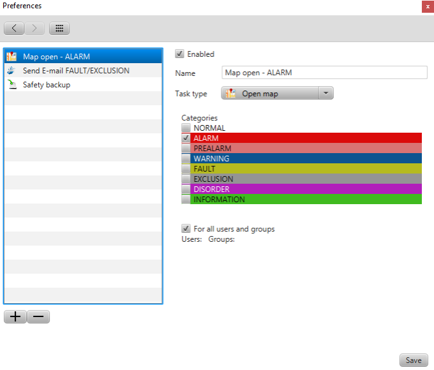
Task: Click the back navigation arrow button
Action: pos(14,29)
